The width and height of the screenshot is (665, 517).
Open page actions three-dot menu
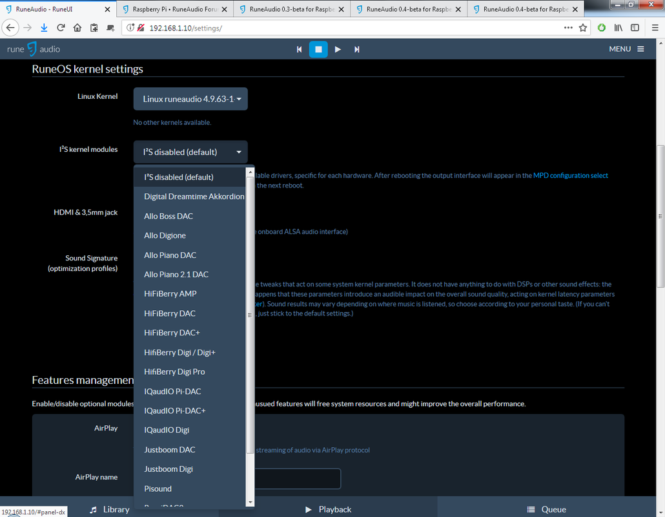pyautogui.click(x=568, y=28)
